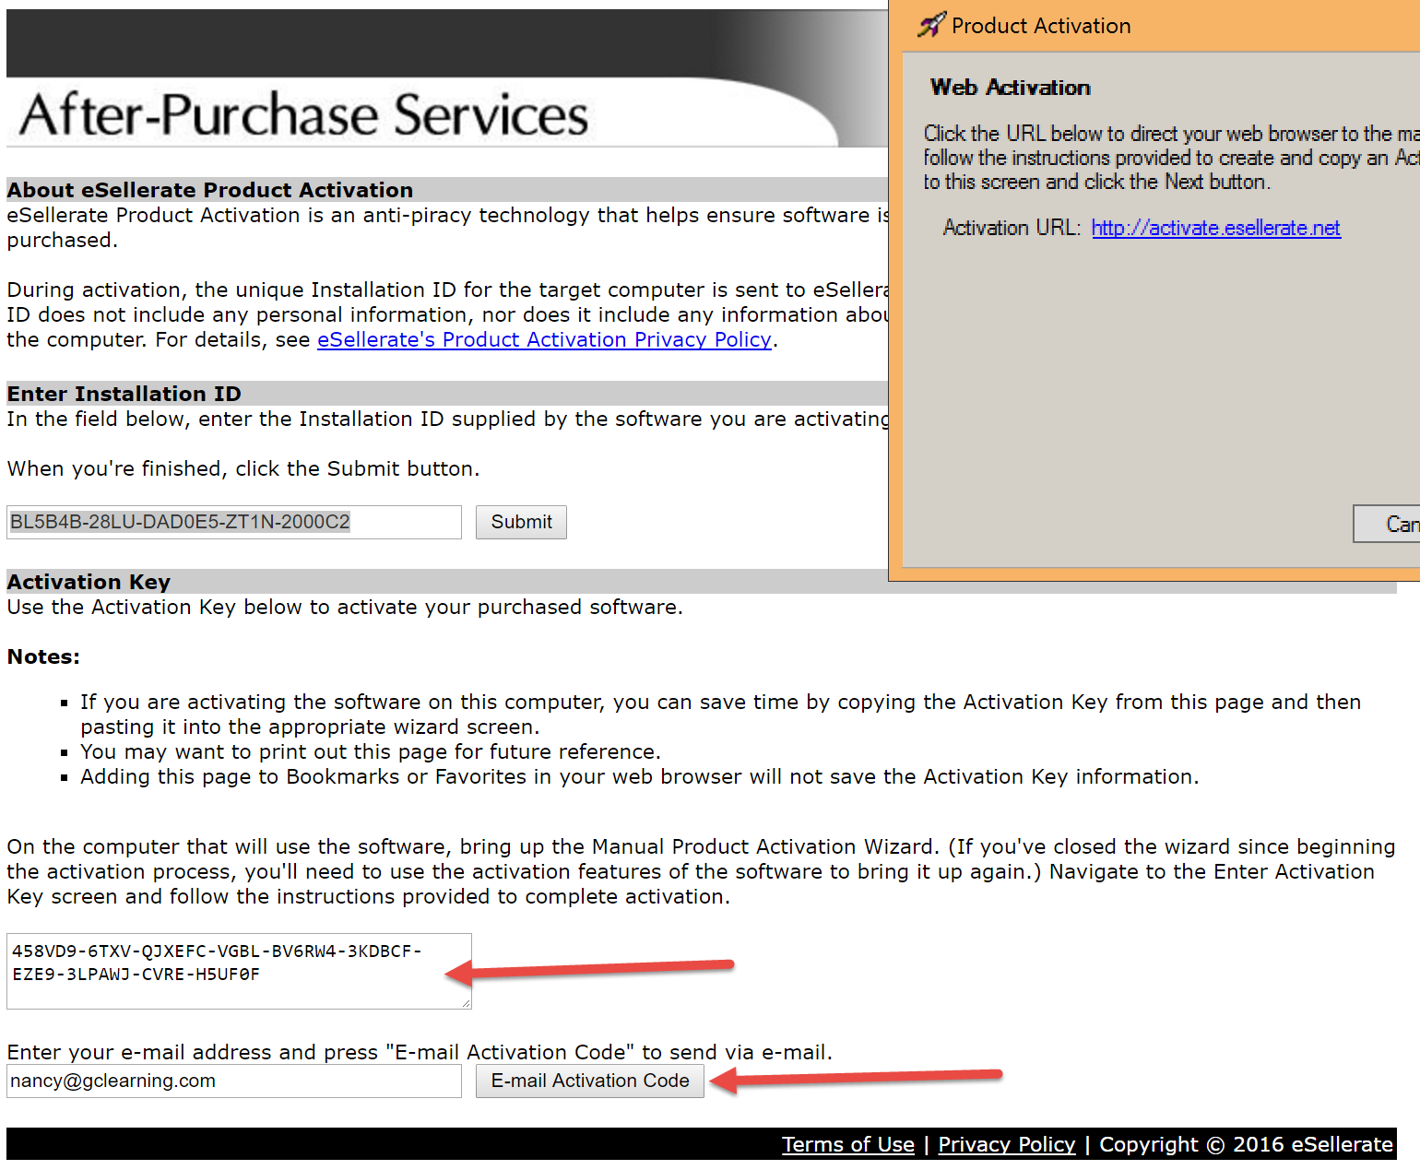Click Cancel in the Product Activation dialog
The width and height of the screenshot is (1420, 1170).
point(1387,524)
